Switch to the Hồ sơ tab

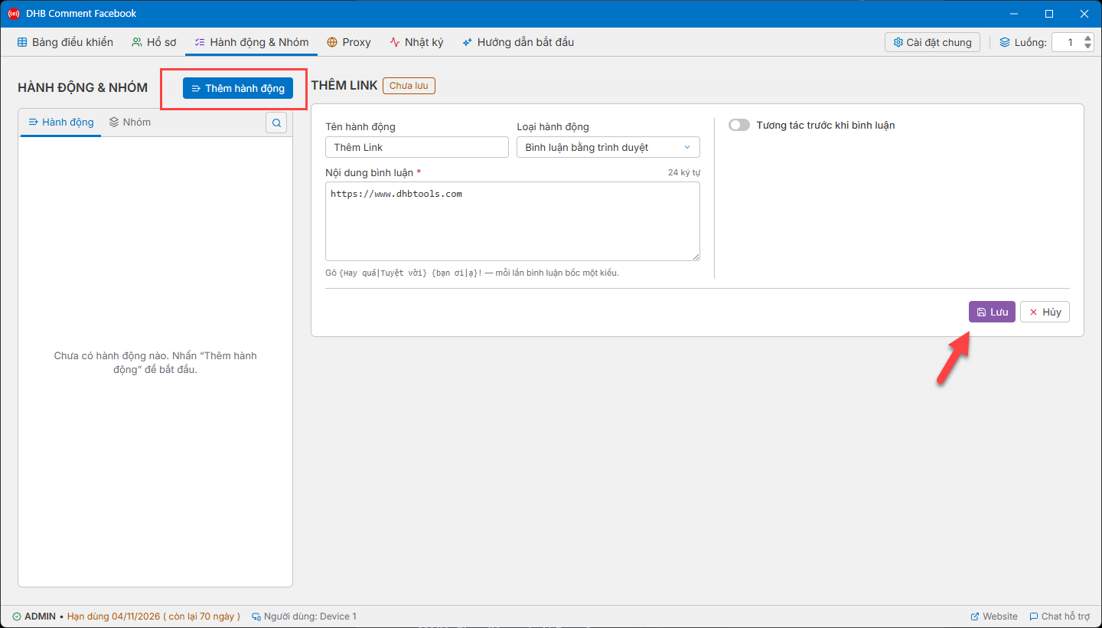coord(154,42)
